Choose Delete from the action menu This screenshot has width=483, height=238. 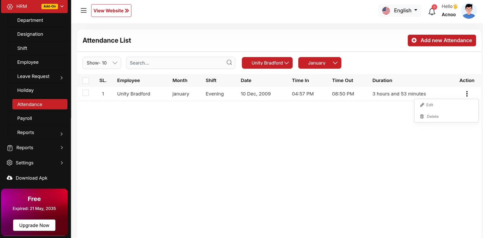click(x=432, y=116)
